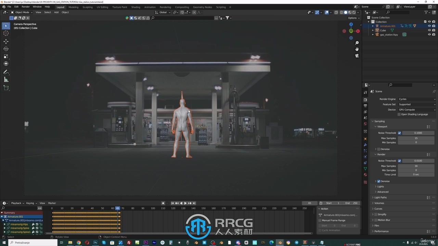Click current frame field showing 65
Screen dimensions: 438x246
(309, 203)
